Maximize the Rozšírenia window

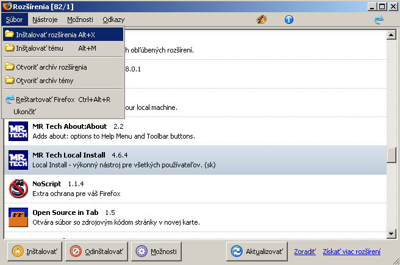pyautogui.click(x=382, y=6)
